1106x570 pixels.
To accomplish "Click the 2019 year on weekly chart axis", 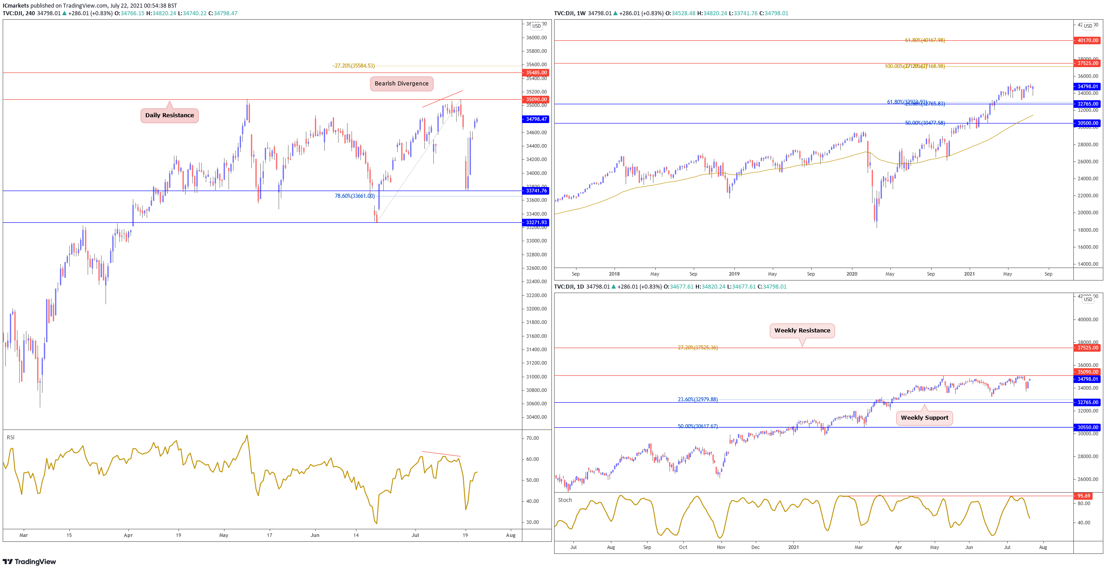I will 734,274.
